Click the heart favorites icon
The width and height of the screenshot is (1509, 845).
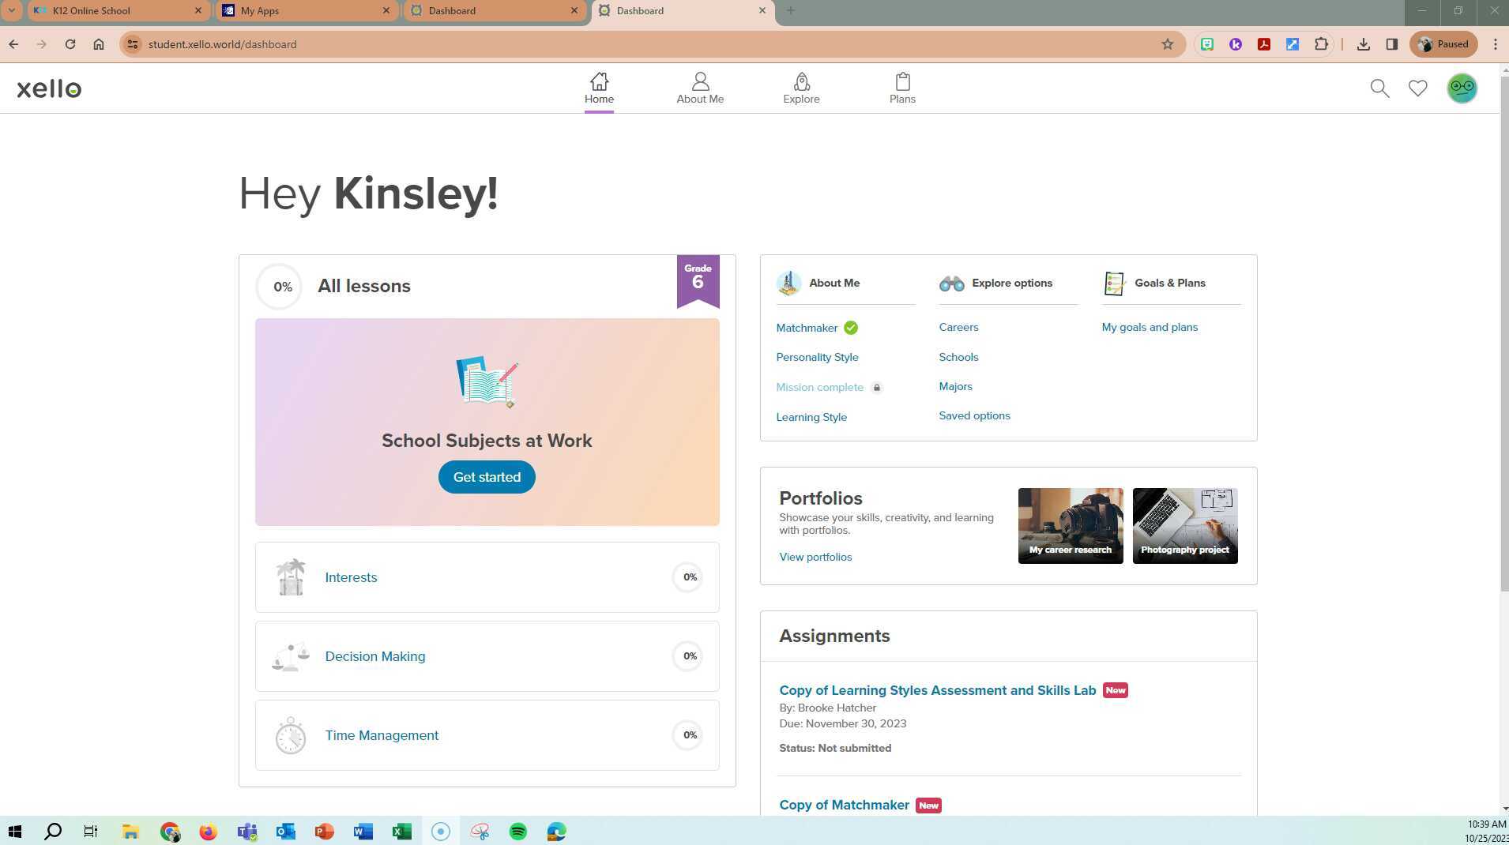point(1418,88)
